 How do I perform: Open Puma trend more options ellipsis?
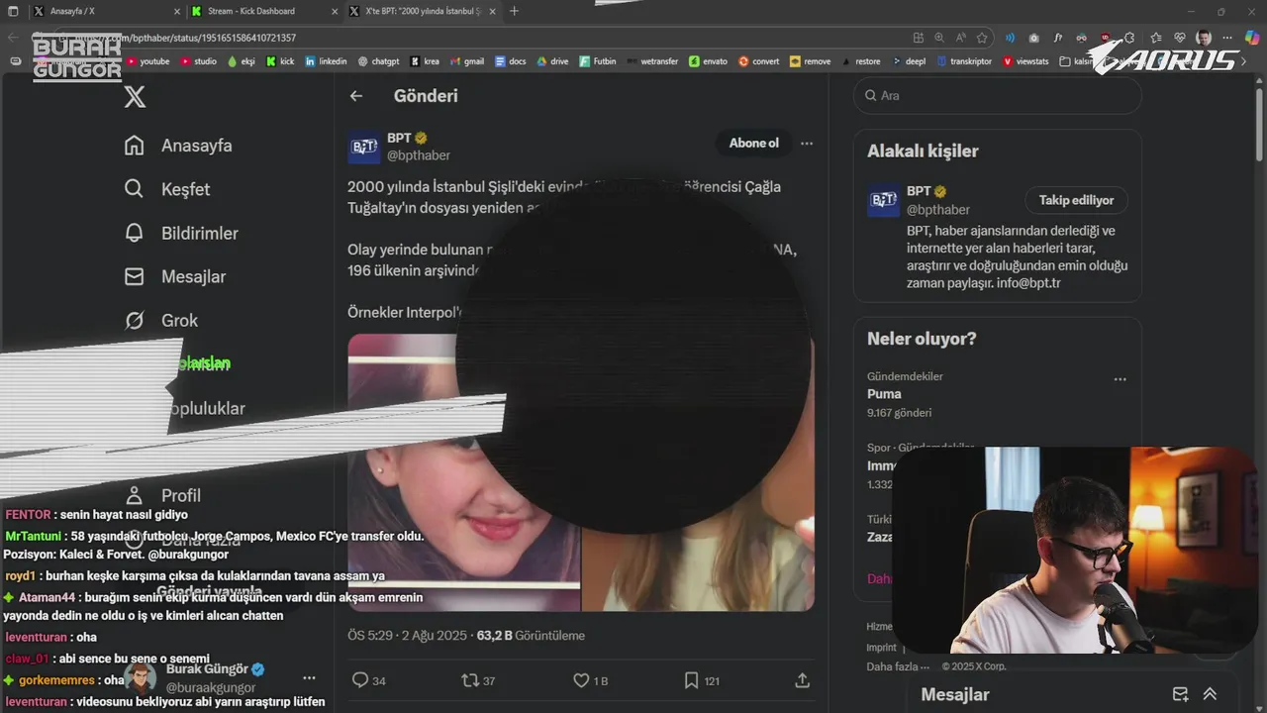tap(1121, 379)
